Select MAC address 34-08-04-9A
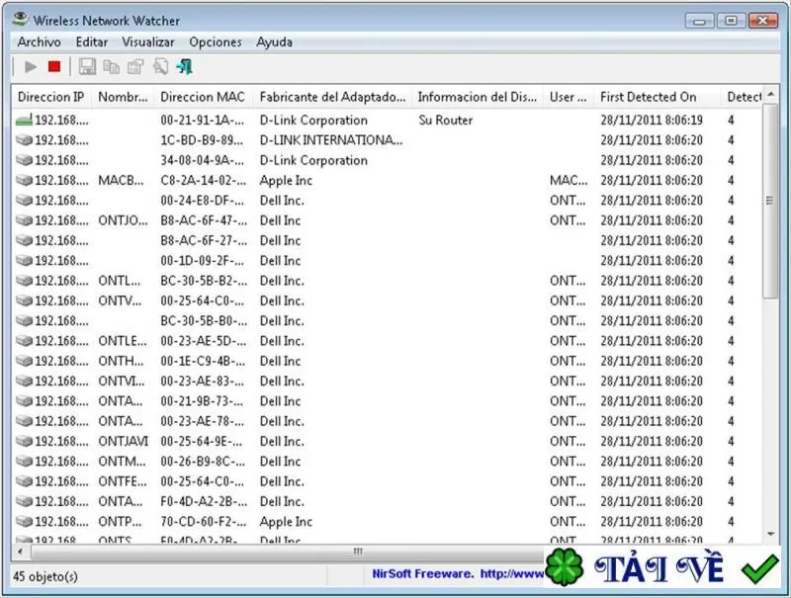 pyautogui.click(x=203, y=160)
